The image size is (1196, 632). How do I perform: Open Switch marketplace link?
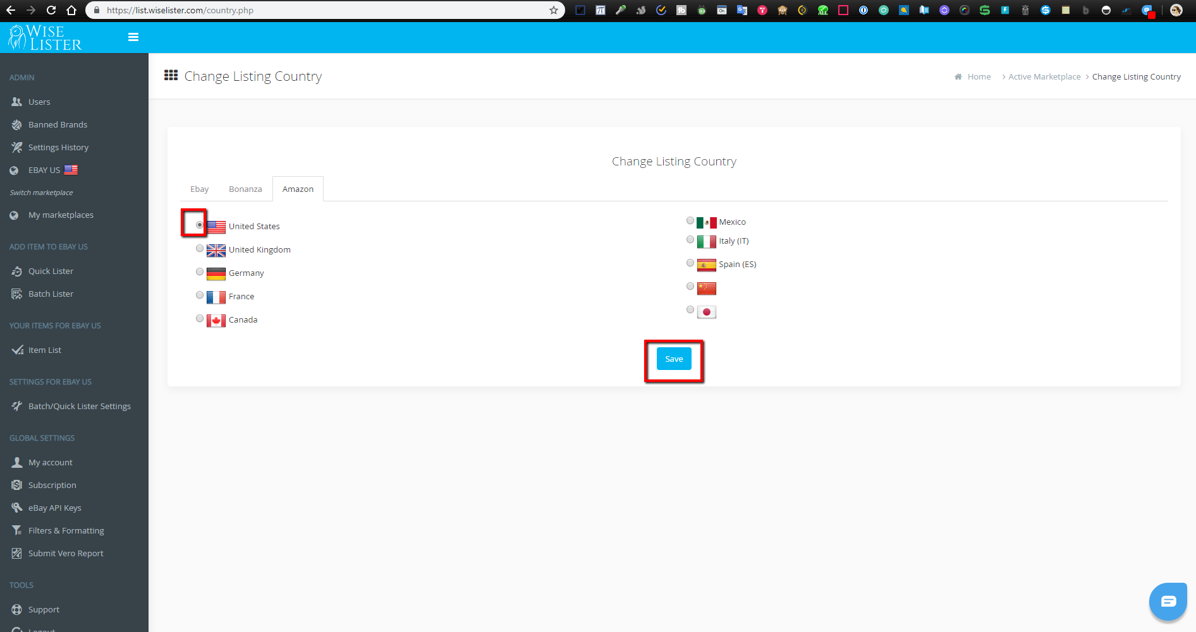click(42, 193)
